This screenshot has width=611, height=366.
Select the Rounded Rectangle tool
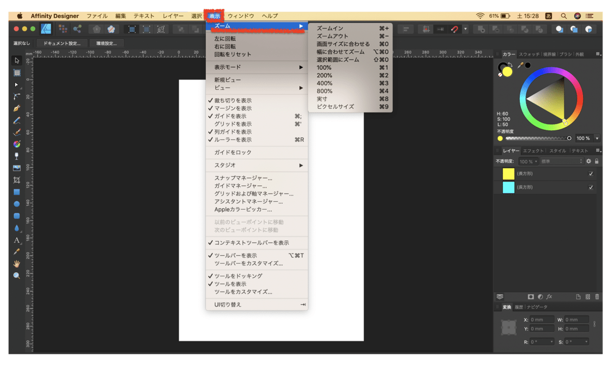tap(17, 216)
